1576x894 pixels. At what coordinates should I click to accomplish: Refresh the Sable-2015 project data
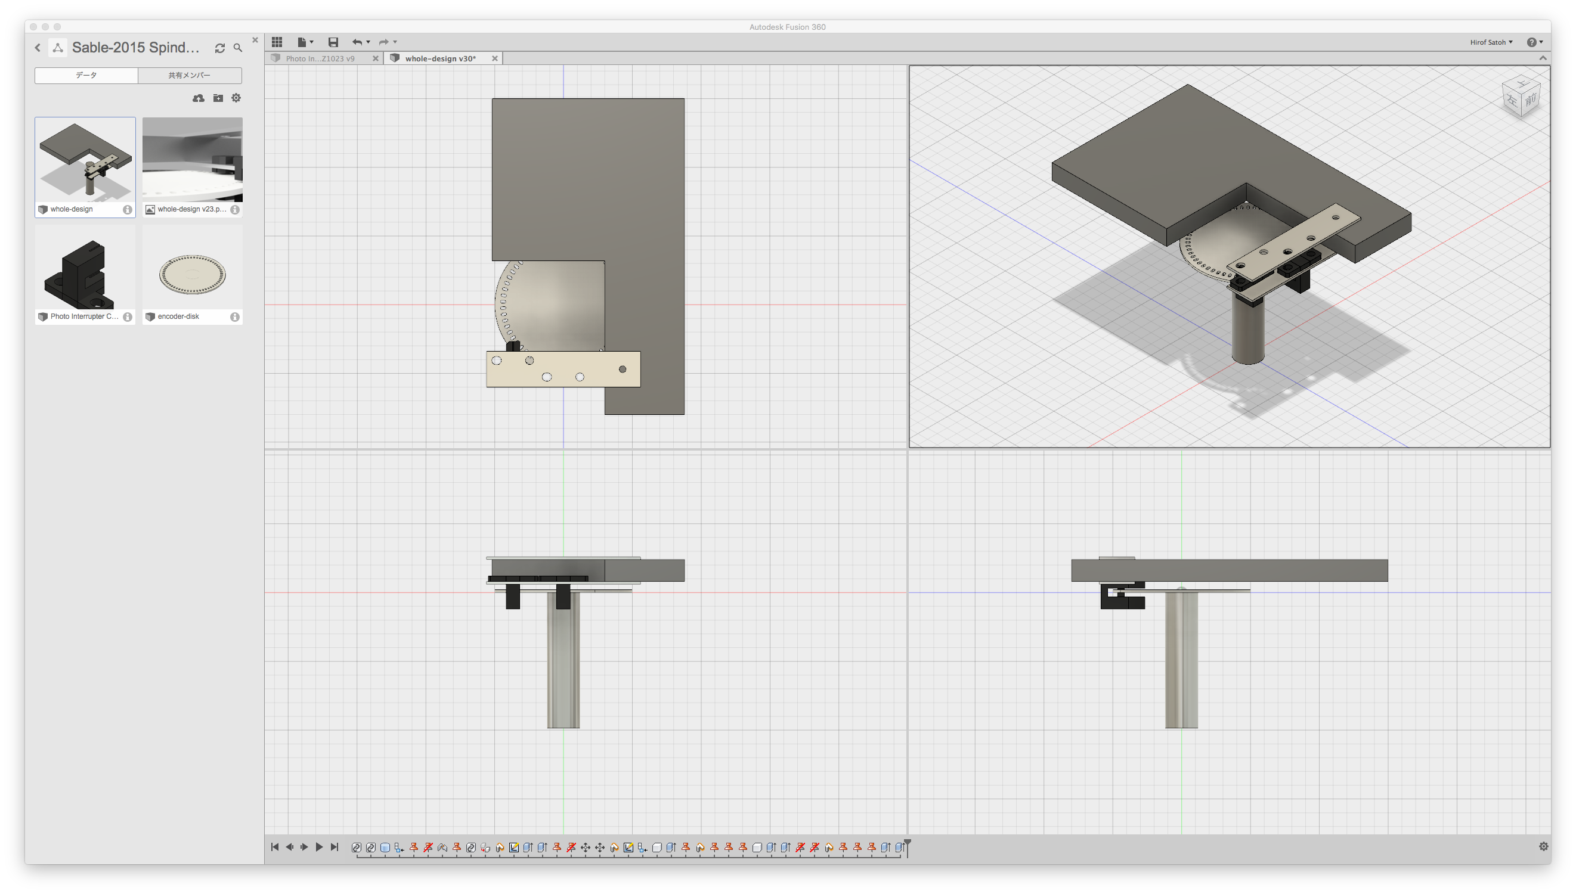pyautogui.click(x=219, y=48)
